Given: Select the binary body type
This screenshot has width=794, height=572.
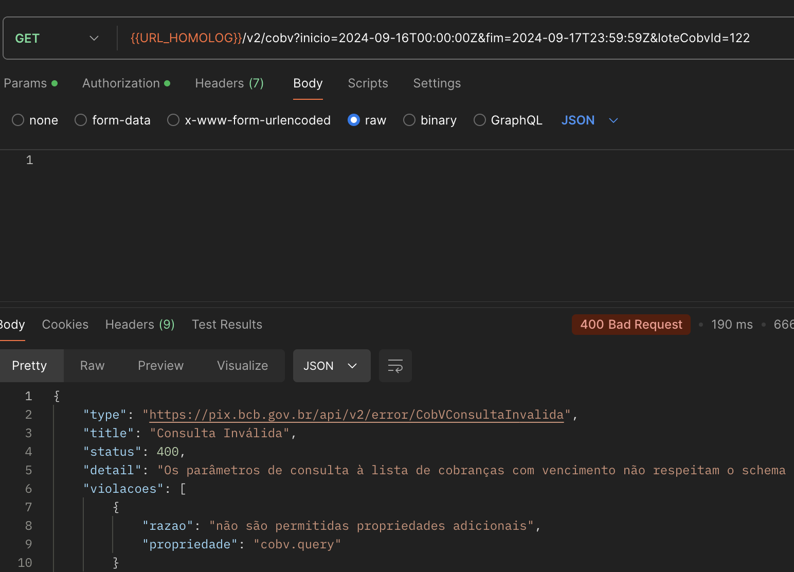Looking at the screenshot, I should pyautogui.click(x=430, y=120).
